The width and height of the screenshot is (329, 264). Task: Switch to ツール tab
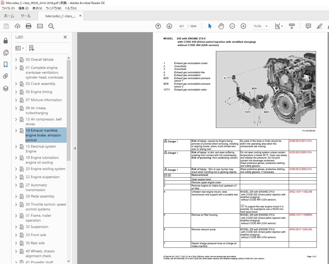26,16
